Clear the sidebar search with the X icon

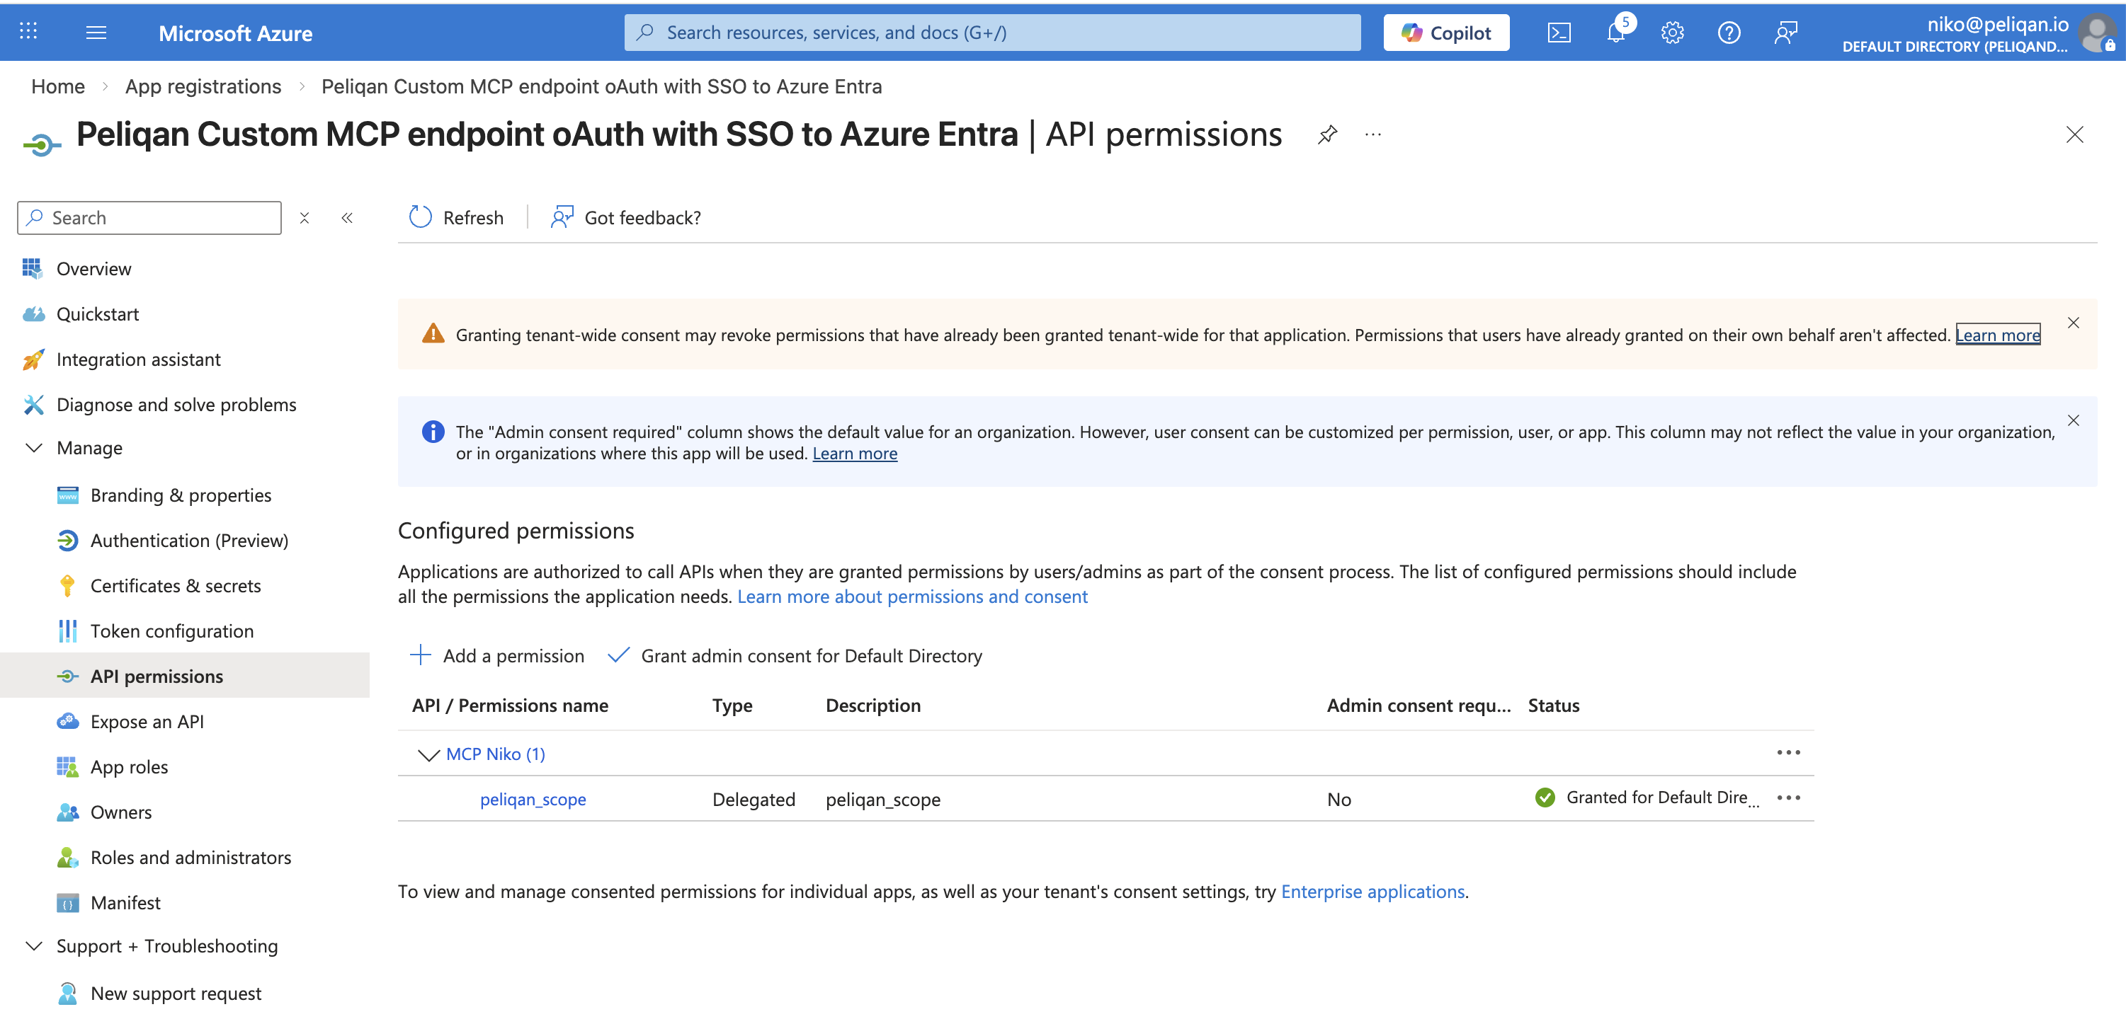click(x=305, y=218)
